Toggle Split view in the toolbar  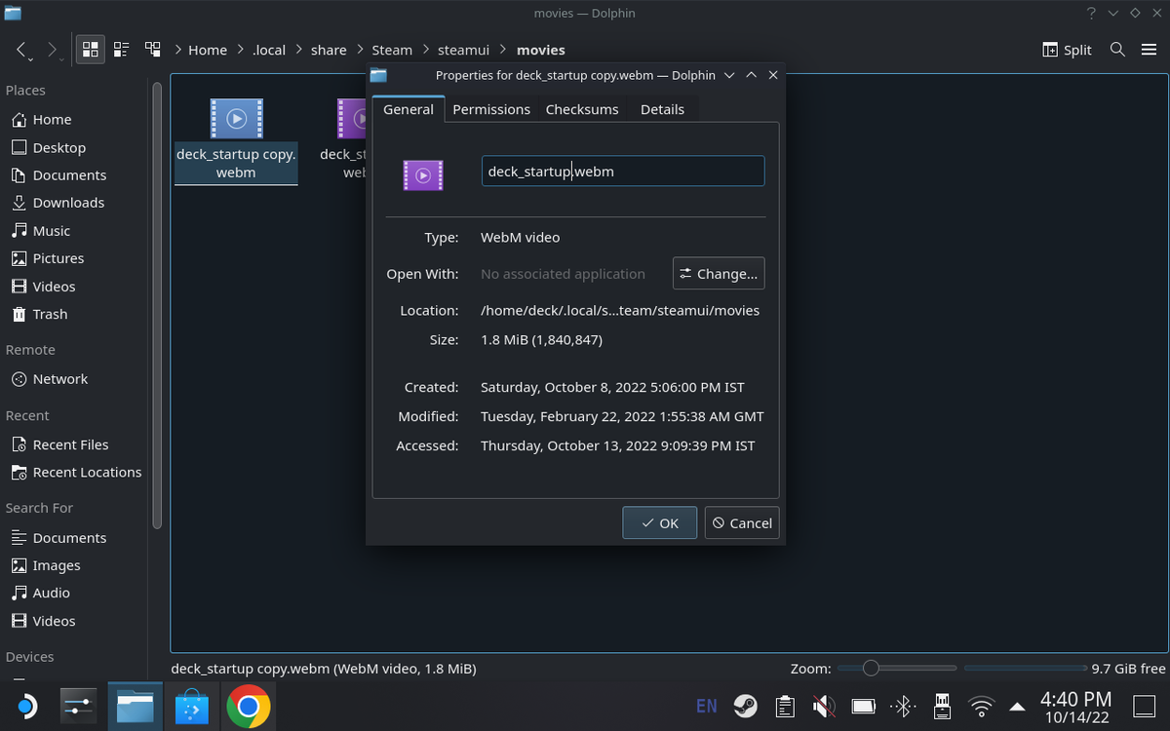1067,49
